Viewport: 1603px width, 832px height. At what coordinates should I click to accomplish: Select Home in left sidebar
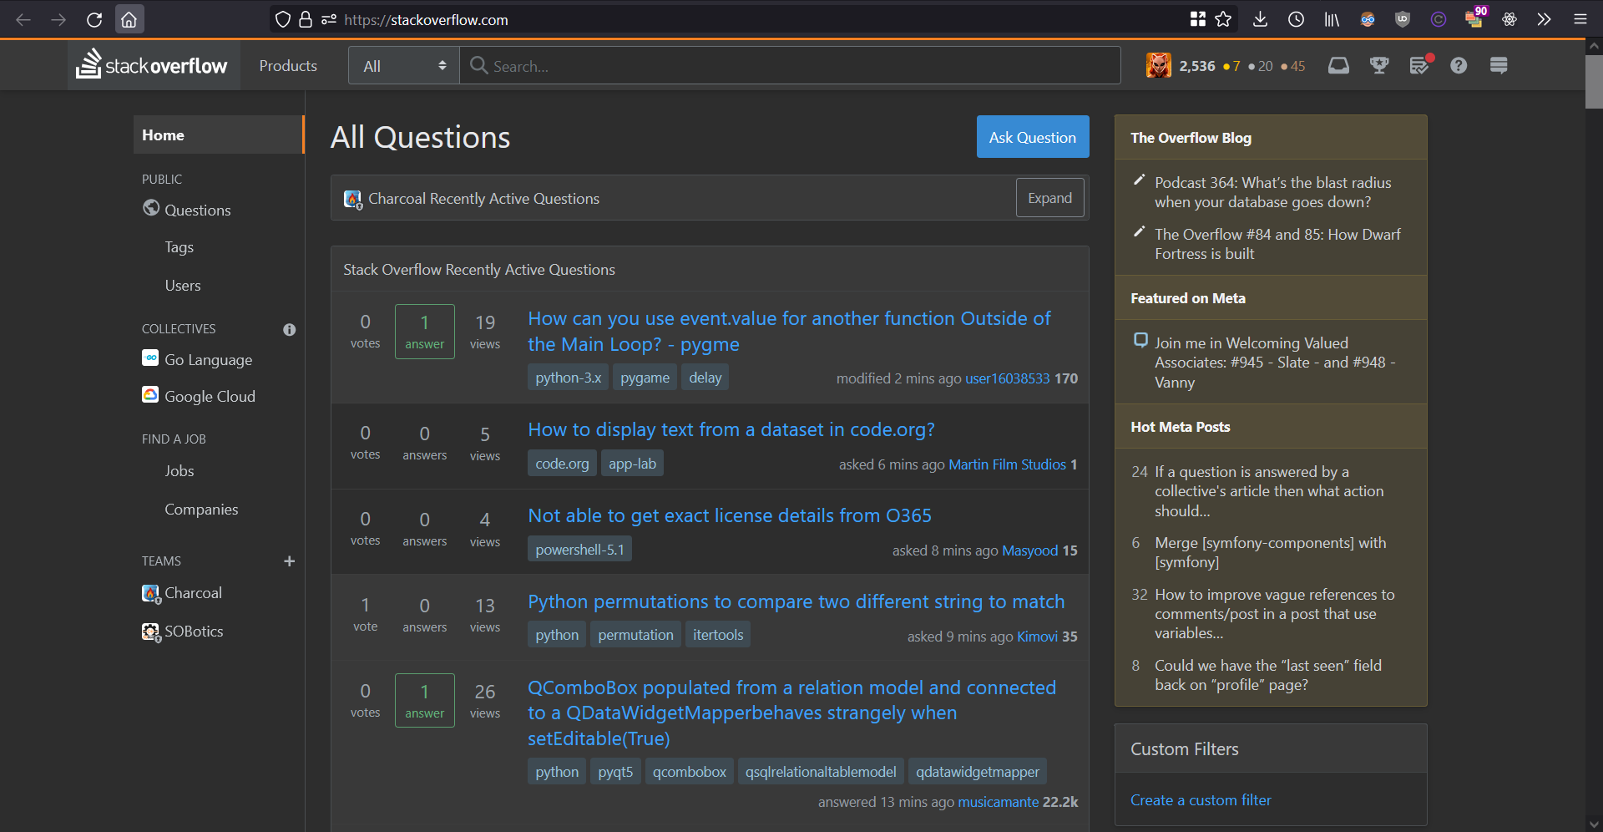219,134
